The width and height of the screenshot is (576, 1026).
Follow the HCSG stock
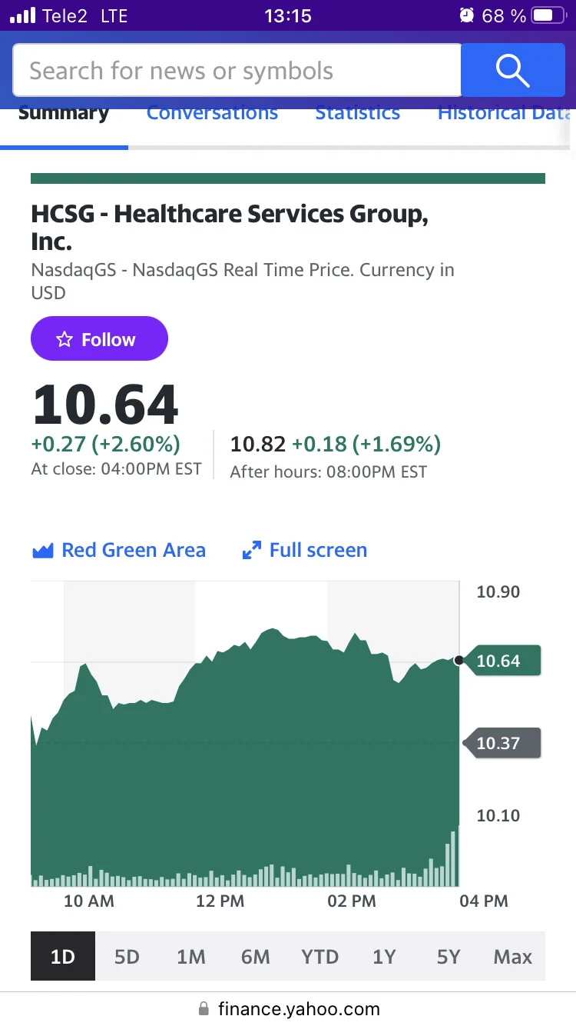point(99,338)
